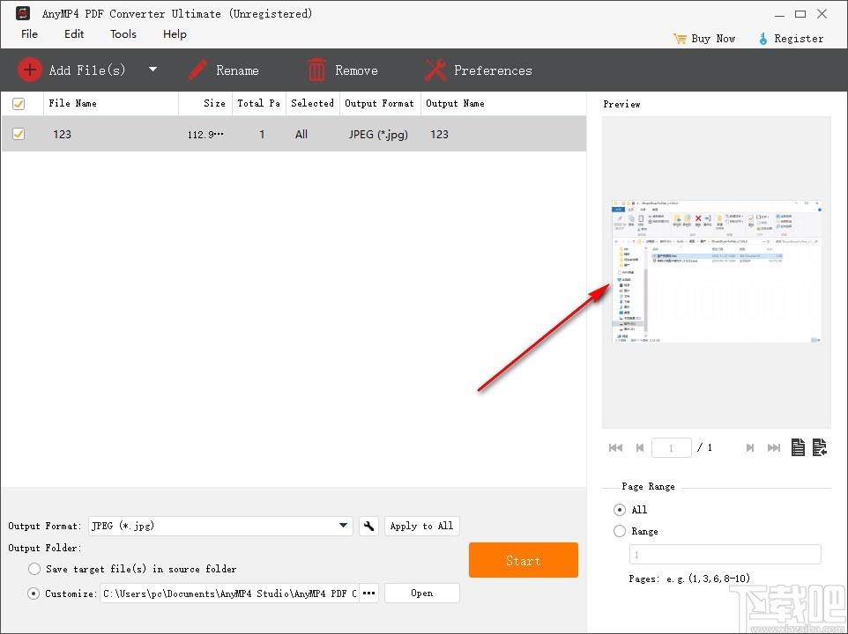This screenshot has height=634, width=848.
Task: Click the Buy Now link text
Action: coord(713,39)
